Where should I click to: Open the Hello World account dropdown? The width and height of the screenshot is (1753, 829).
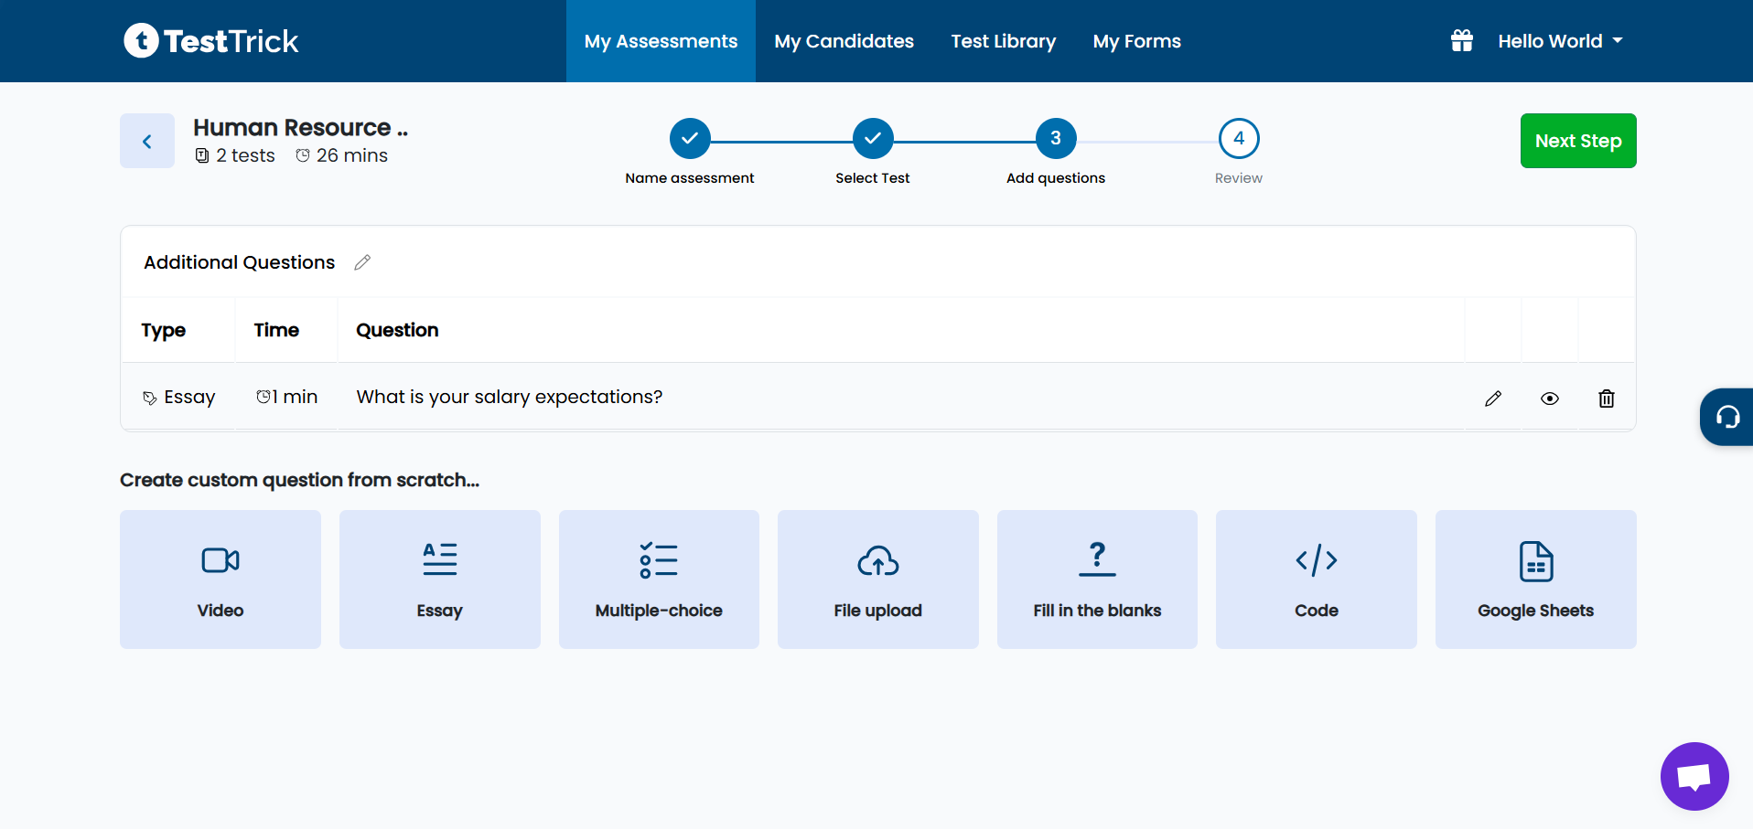click(x=1561, y=41)
